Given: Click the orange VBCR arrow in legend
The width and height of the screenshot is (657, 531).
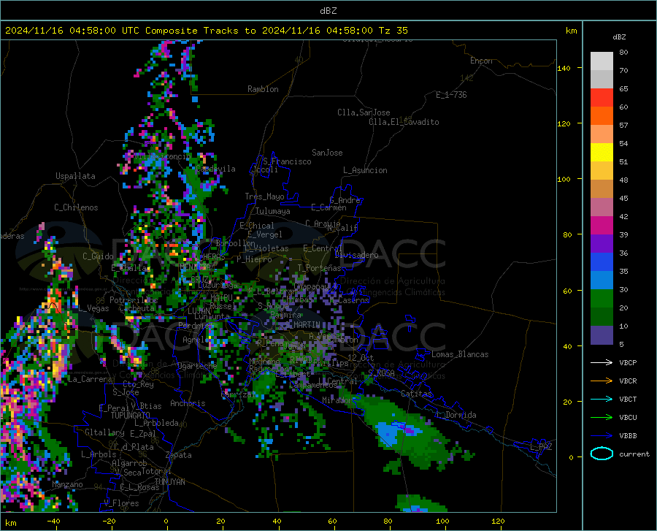Looking at the screenshot, I should (x=602, y=381).
